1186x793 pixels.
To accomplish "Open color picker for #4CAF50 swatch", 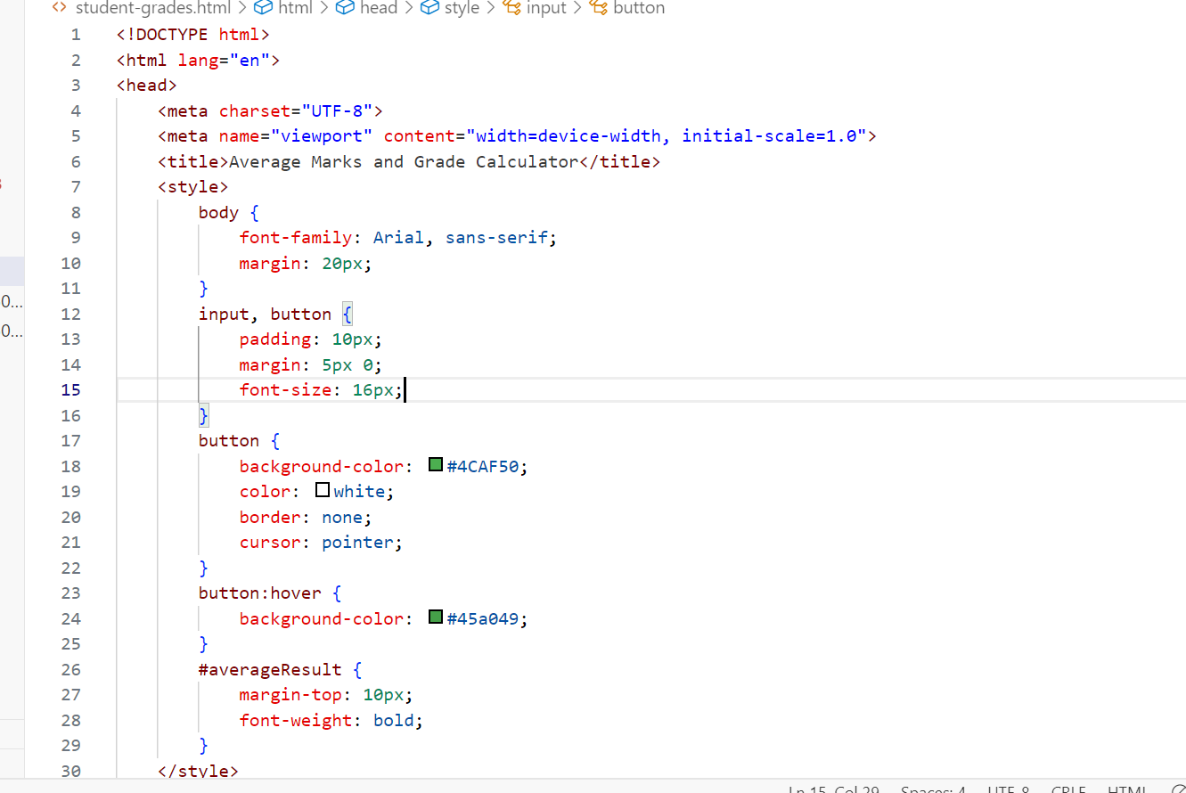I will point(436,464).
